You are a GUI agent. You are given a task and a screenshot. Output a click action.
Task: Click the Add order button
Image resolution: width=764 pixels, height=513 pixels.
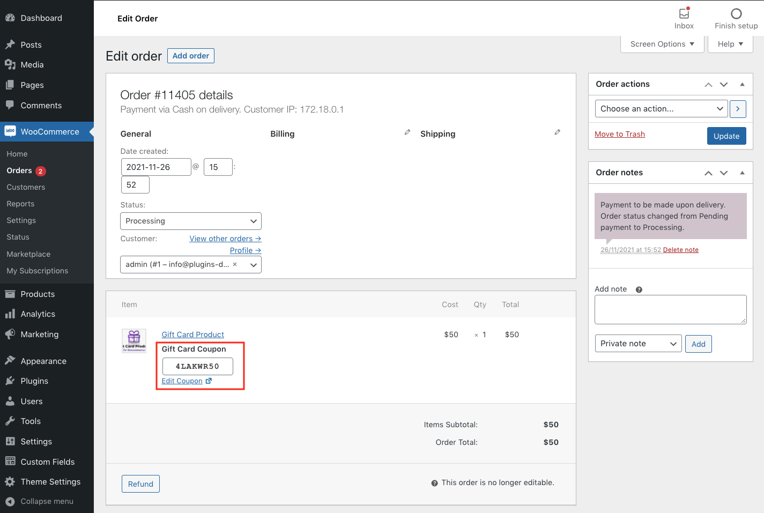[191, 56]
